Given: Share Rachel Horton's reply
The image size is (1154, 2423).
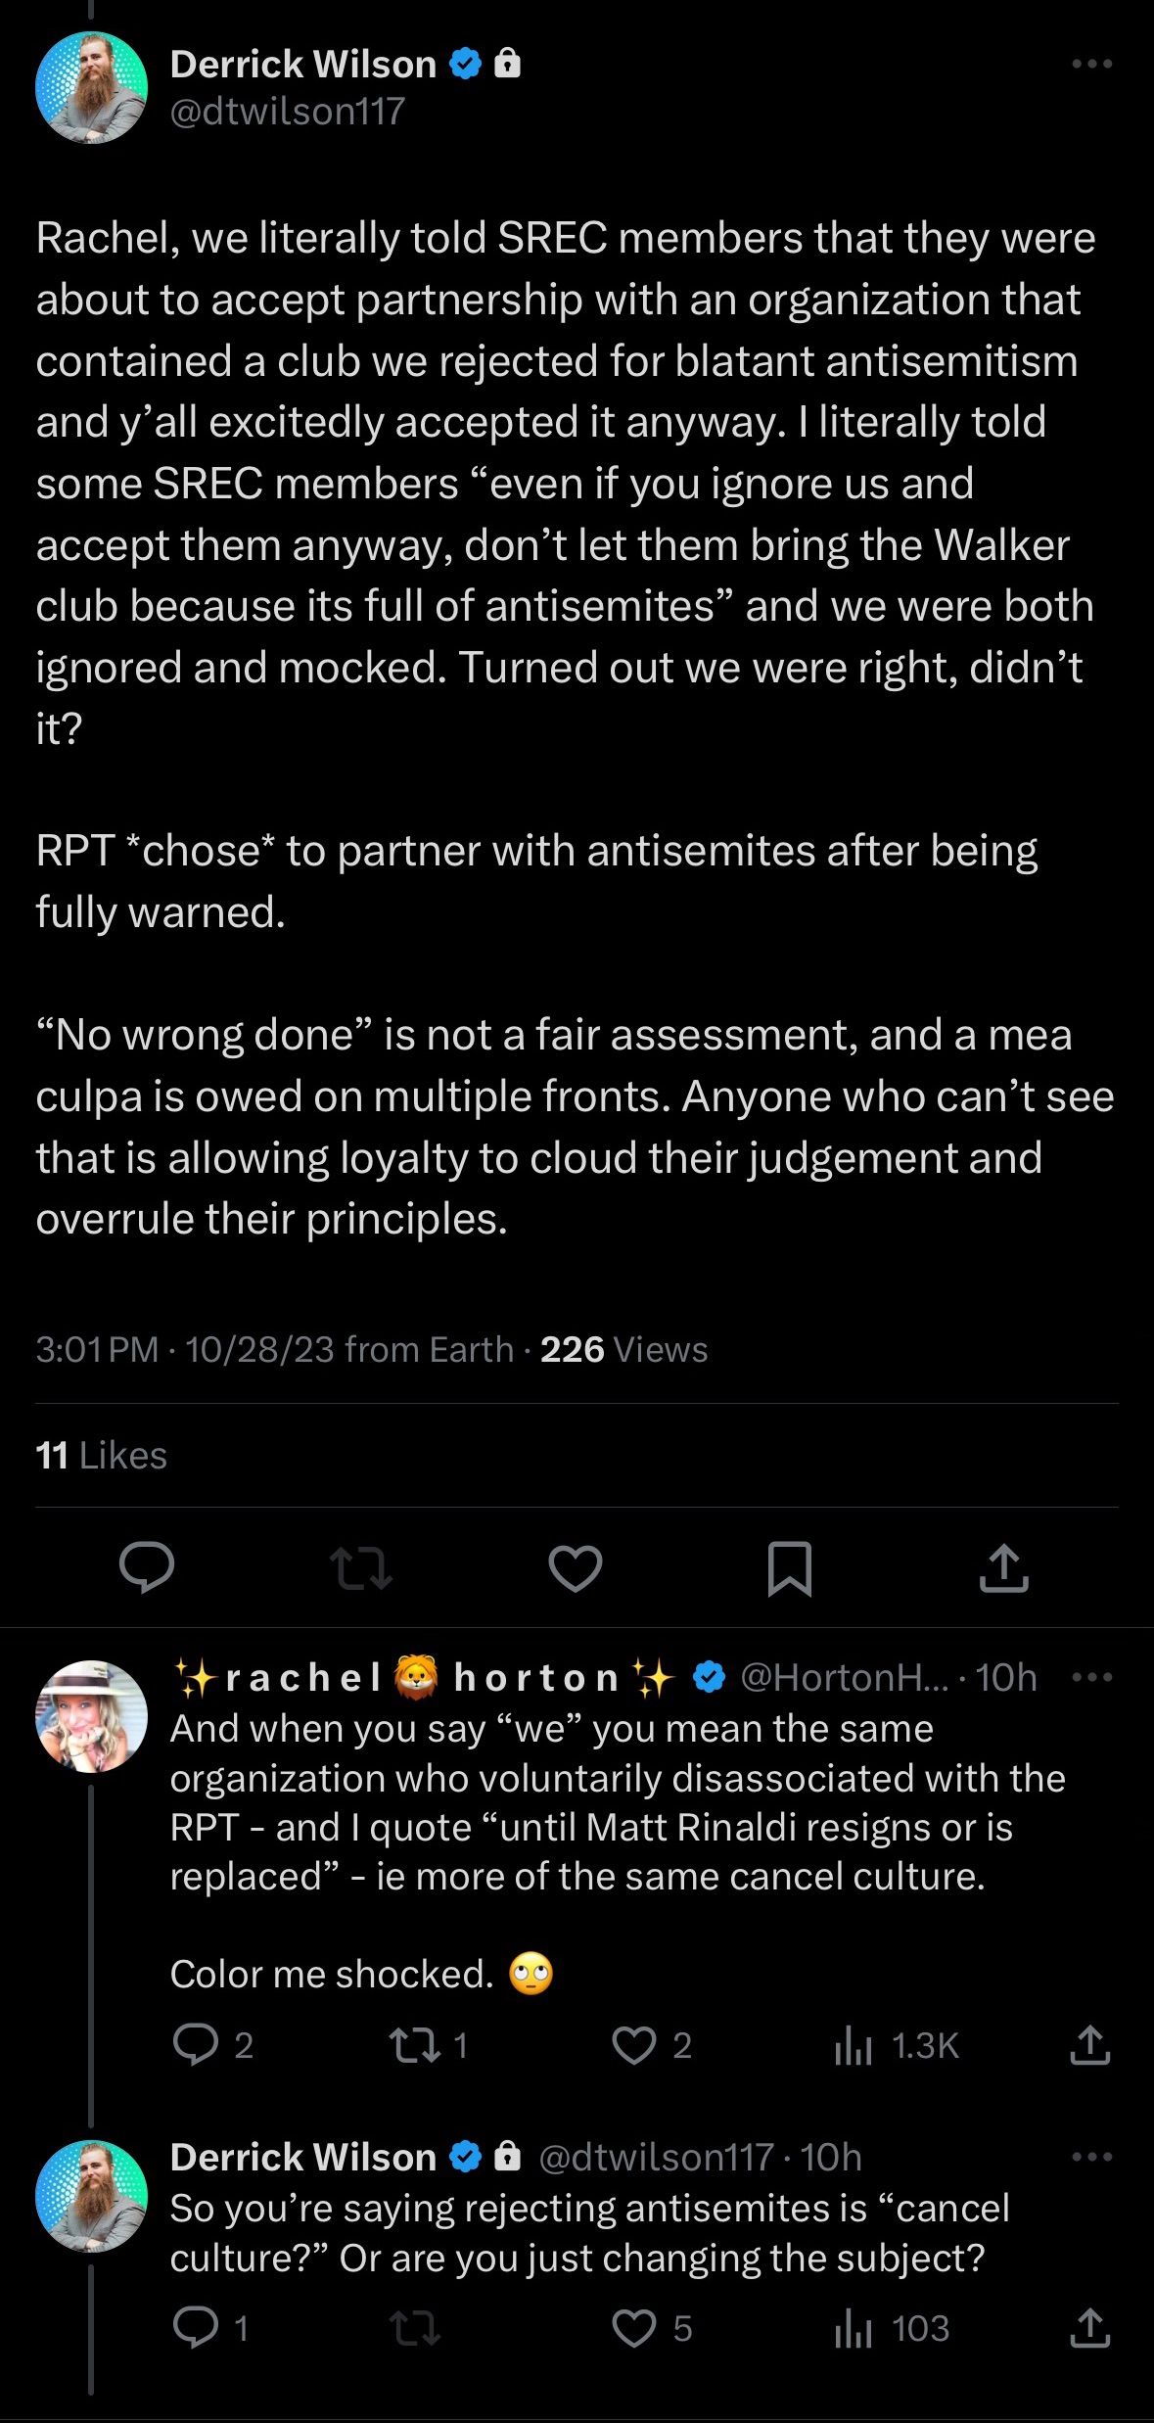Looking at the screenshot, I should click(x=1089, y=2045).
